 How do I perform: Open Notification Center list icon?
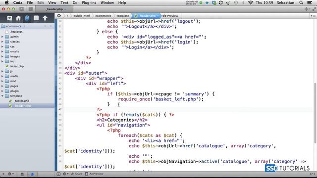click(x=309, y=2)
